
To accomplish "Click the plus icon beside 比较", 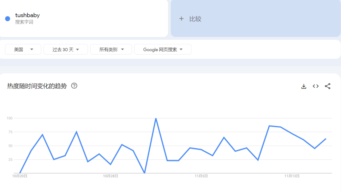I will click(181, 19).
